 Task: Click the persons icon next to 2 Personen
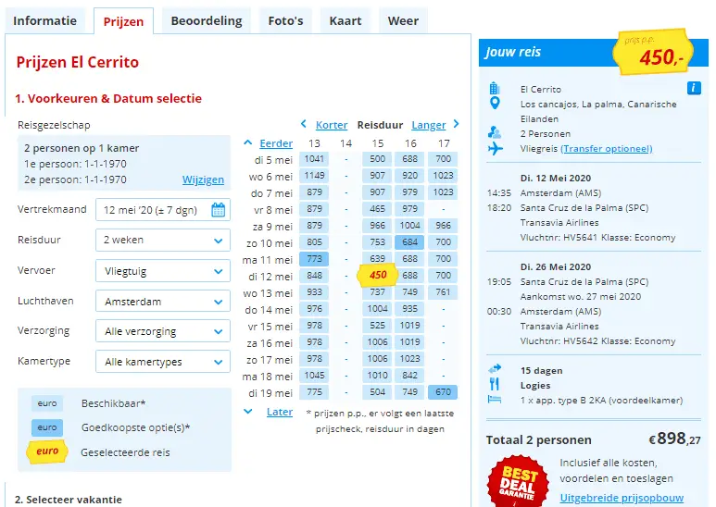(495, 132)
